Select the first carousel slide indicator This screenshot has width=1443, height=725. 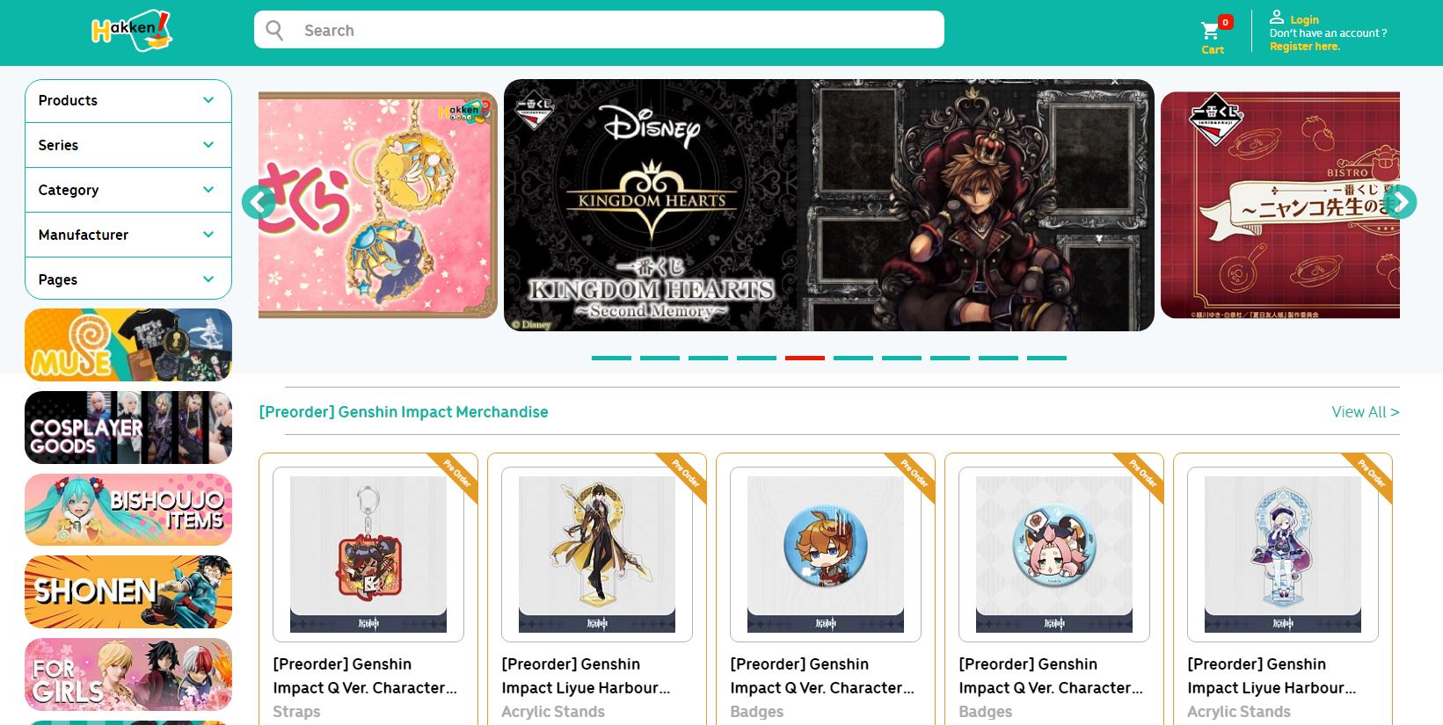[x=611, y=358]
